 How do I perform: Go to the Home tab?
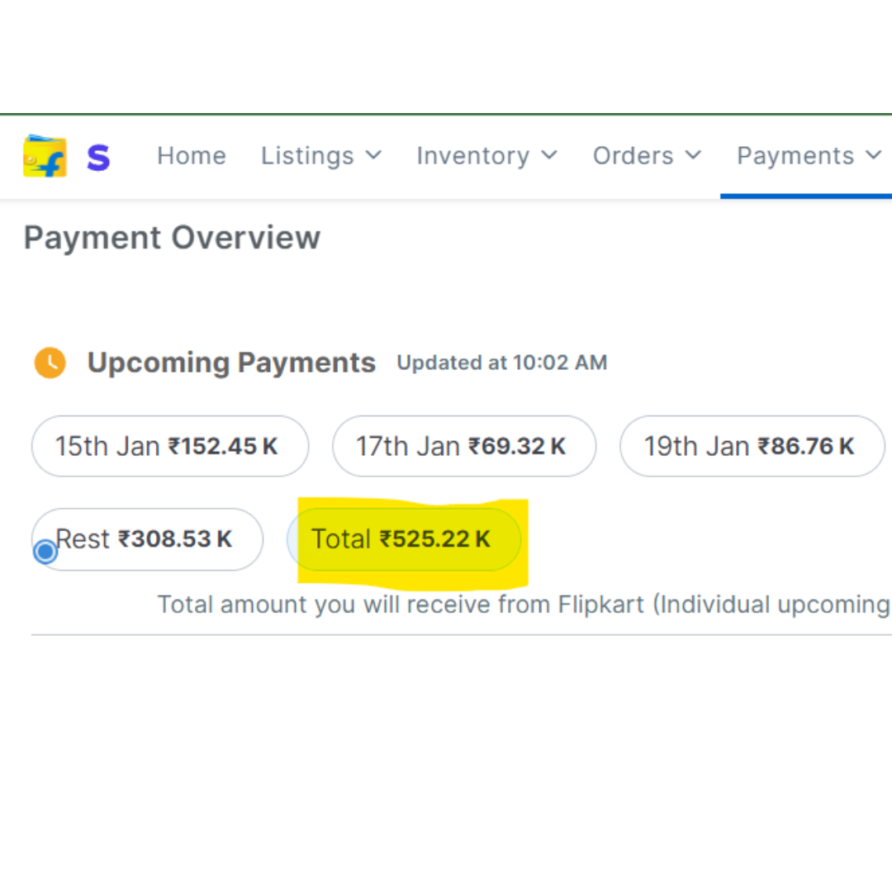pyautogui.click(x=192, y=156)
